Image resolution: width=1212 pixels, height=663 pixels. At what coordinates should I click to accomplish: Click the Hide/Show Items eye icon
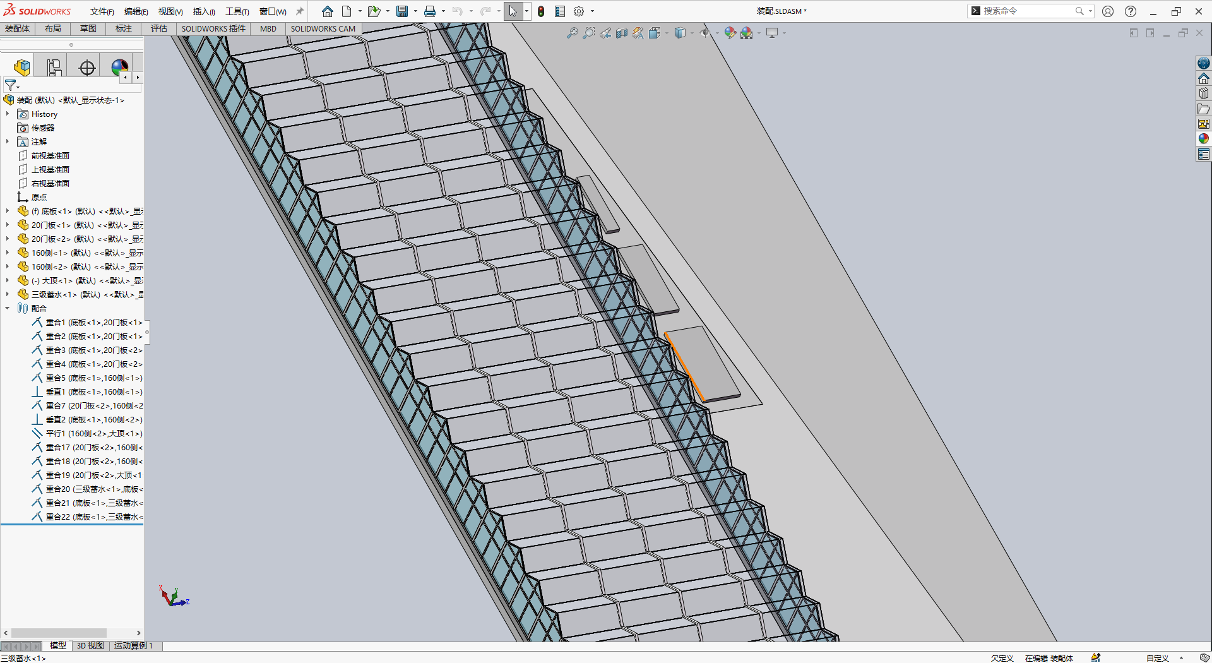[x=704, y=33]
